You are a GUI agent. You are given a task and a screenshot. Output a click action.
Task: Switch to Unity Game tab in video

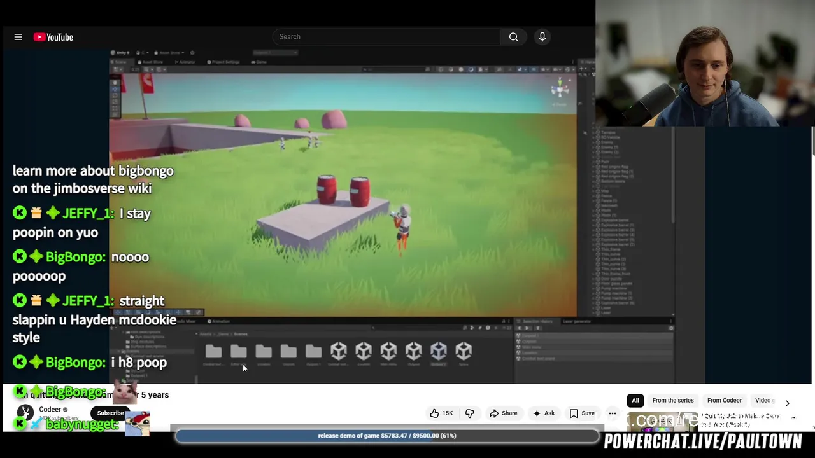(259, 62)
